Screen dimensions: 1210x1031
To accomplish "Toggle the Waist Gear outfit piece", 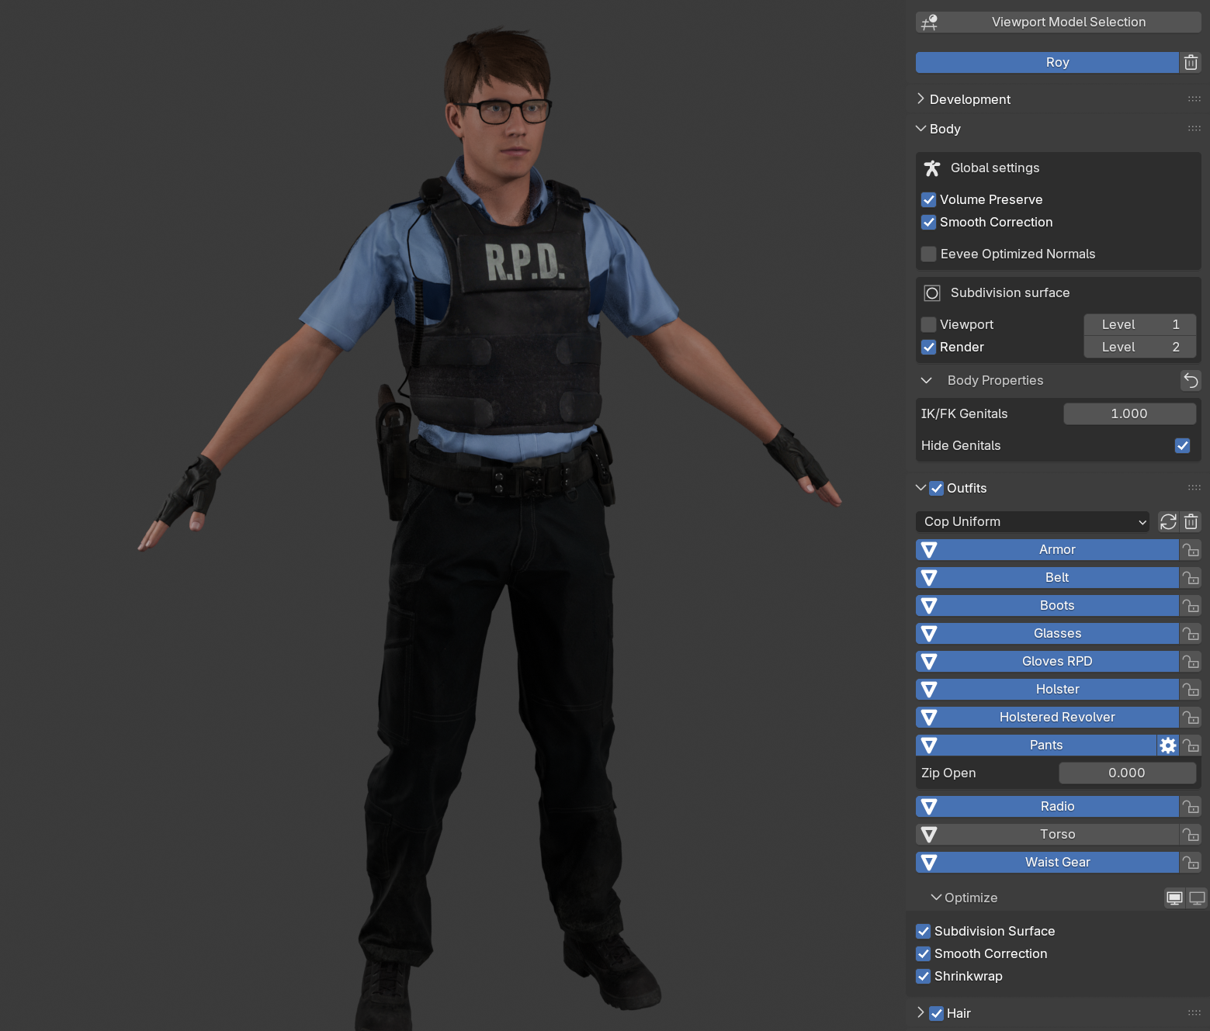I will pyautogui.click(x=1047, y=862).
